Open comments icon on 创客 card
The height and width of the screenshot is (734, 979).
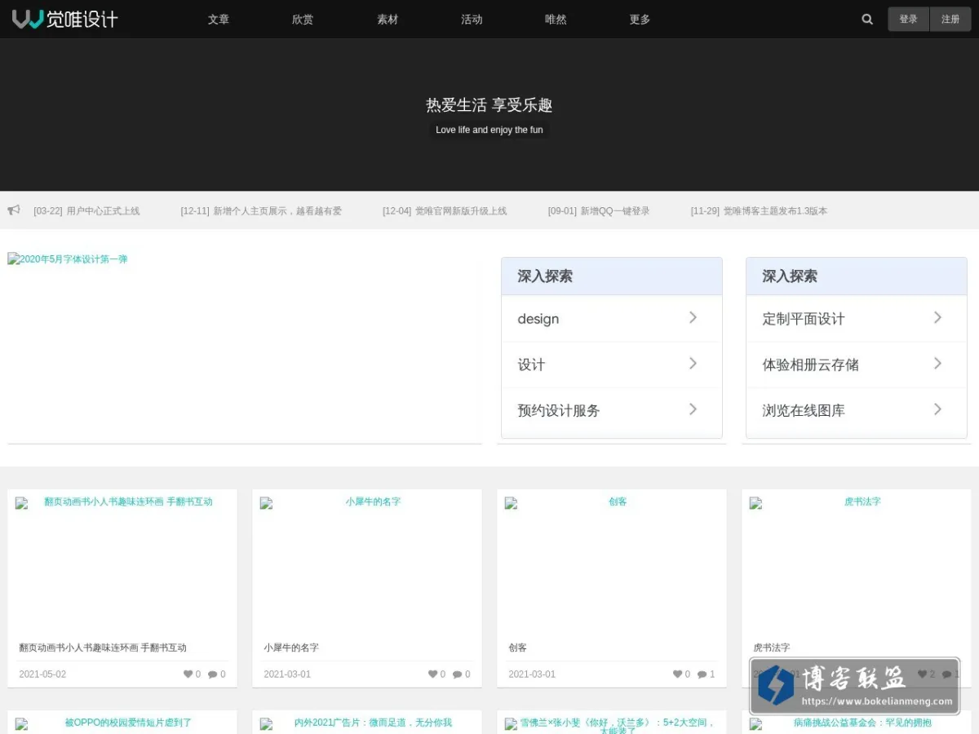702,674
